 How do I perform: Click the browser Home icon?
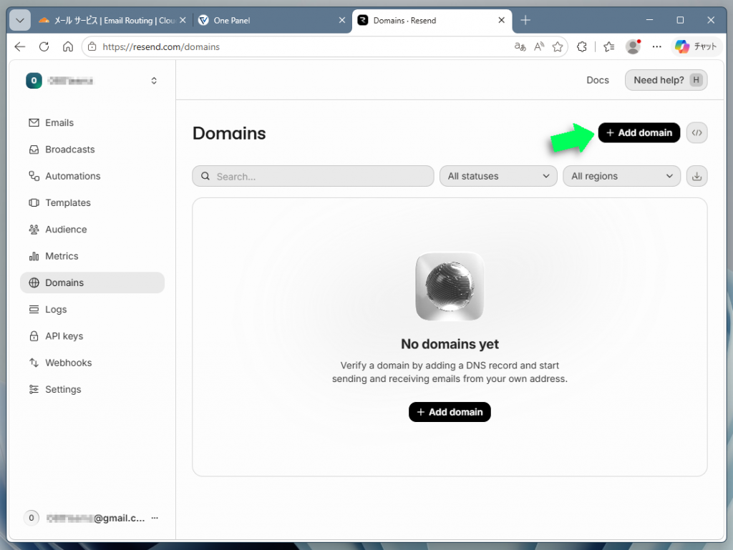coord(68,46)
